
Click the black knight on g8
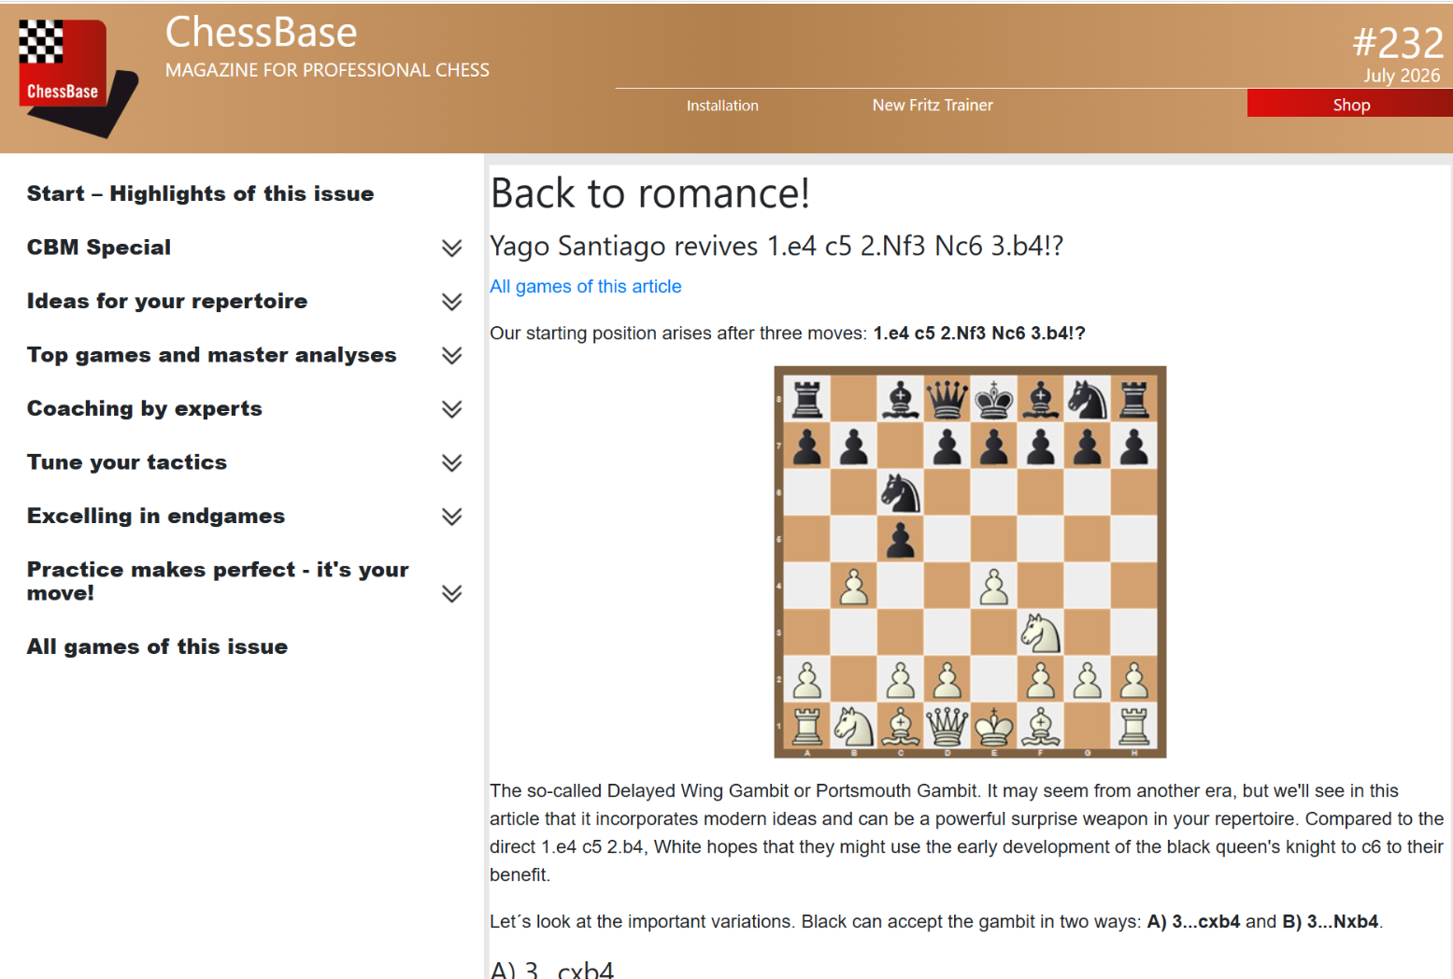[1088, 399]
